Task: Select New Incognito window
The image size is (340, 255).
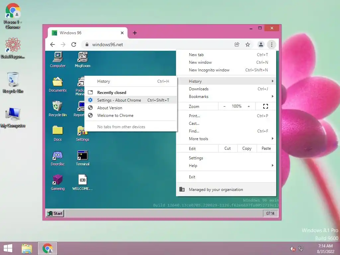Action: click(226, 70)
